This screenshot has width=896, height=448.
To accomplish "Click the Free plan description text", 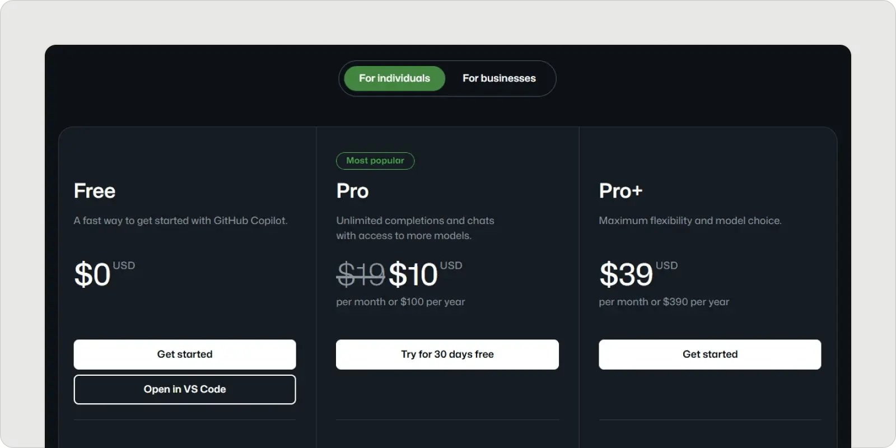I will click(180, 221).
